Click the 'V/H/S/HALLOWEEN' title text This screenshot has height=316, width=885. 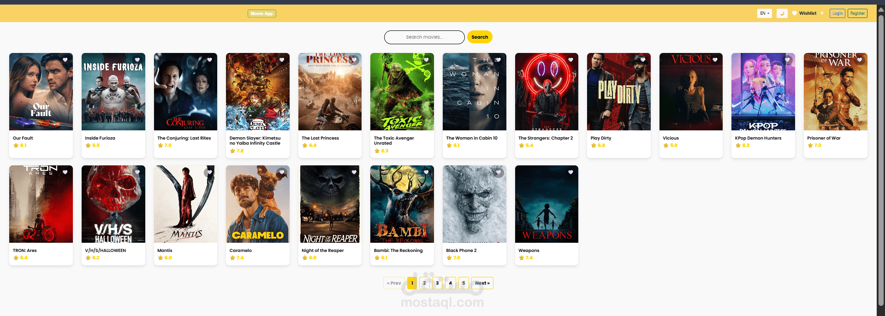pyautogui.click(x=105, y=251)
